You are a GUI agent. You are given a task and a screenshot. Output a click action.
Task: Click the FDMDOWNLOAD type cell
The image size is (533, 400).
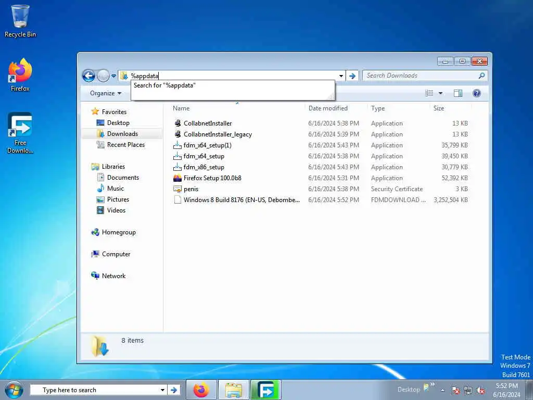[398, 199]
